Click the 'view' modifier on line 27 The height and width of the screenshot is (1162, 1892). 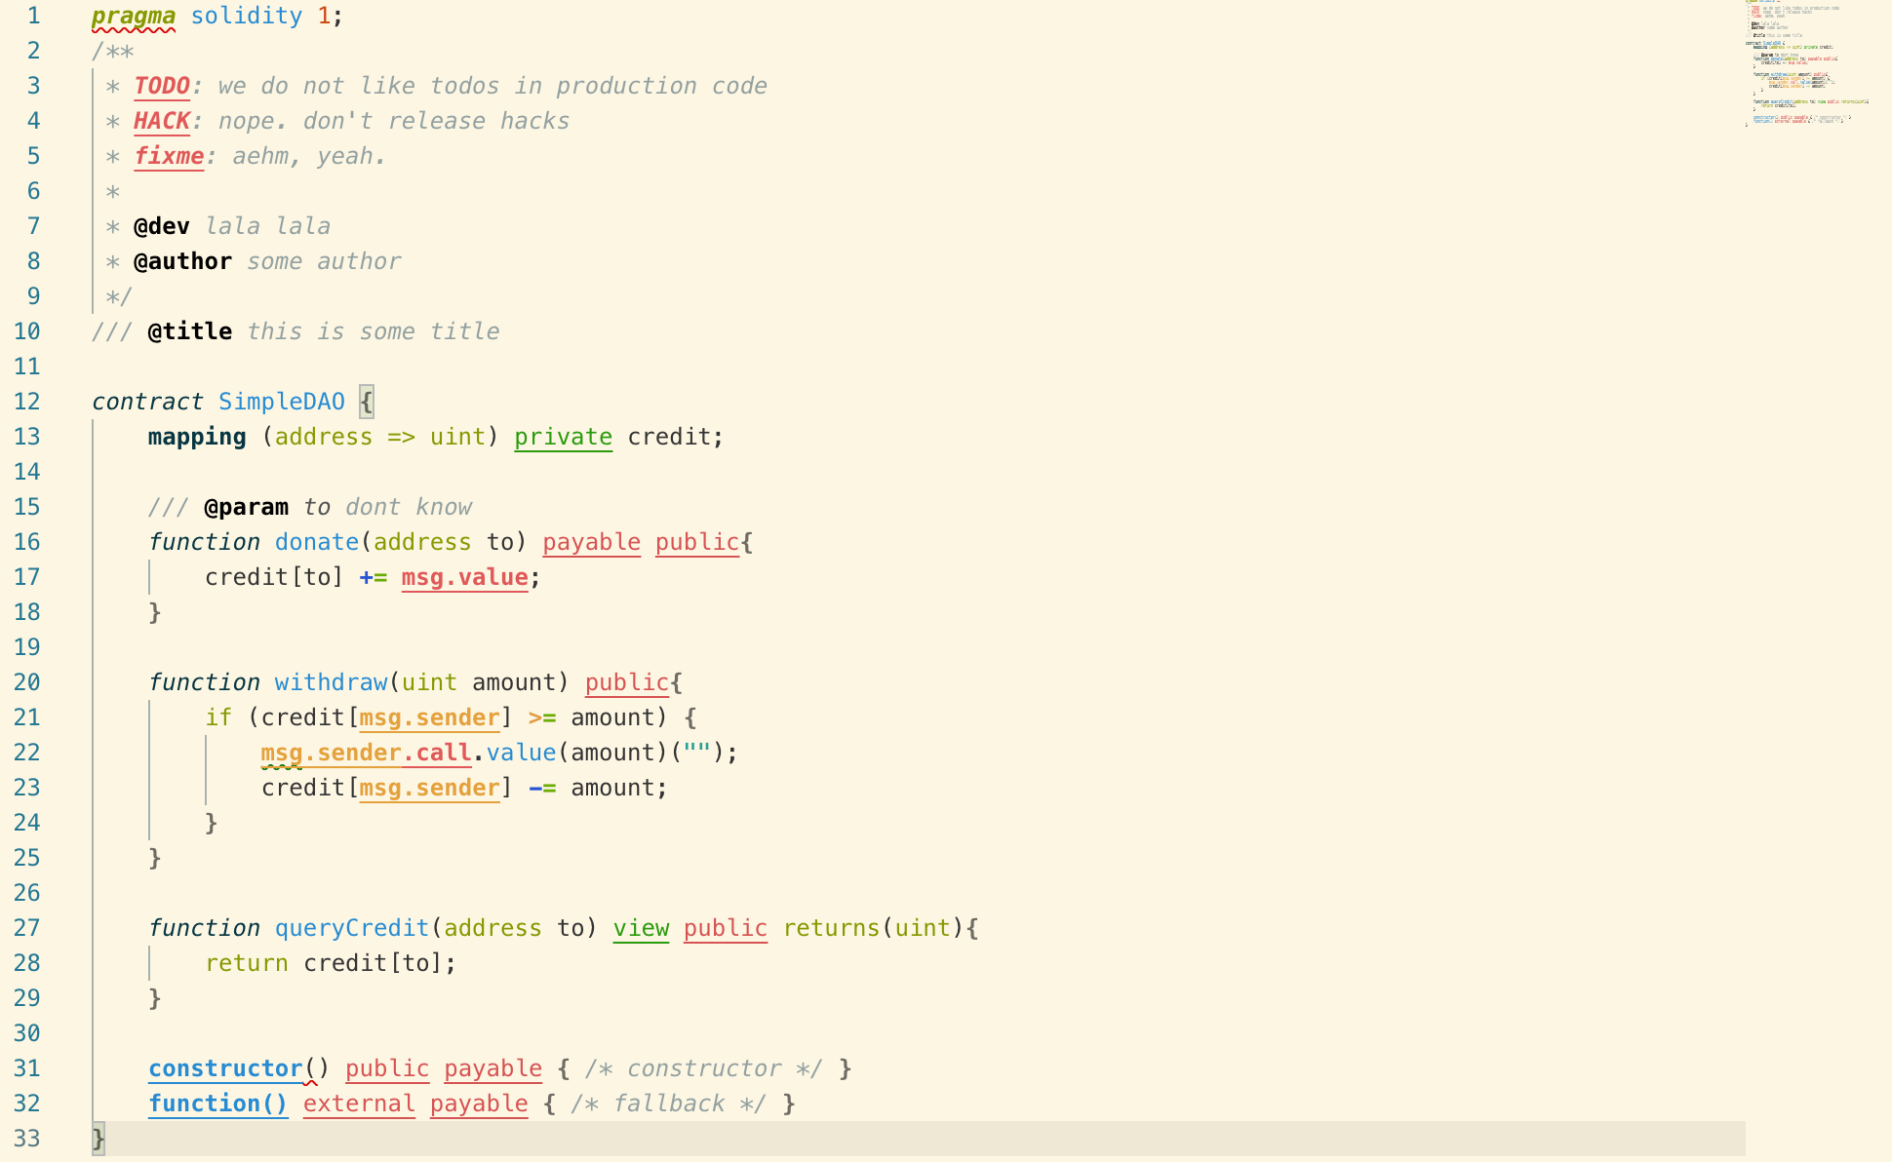point(642,929)
